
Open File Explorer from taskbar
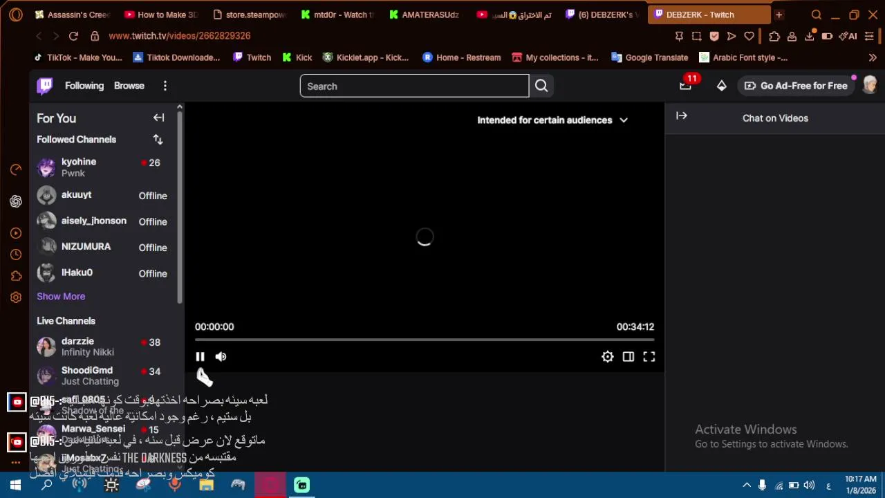click(x=206, y=486)
